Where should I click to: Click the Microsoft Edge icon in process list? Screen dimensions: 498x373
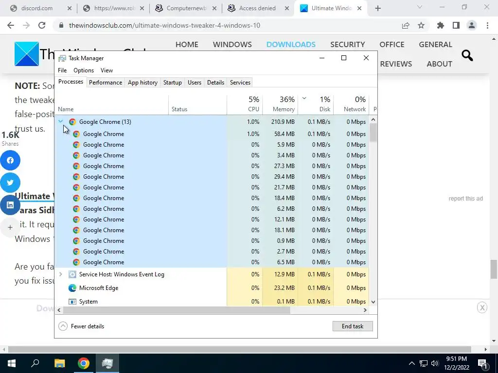pyautogui.click(x=72, y=288)
